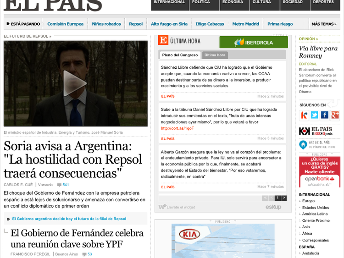Open Europa in sidebar list
344x258 pixels.
coord(308,201)
